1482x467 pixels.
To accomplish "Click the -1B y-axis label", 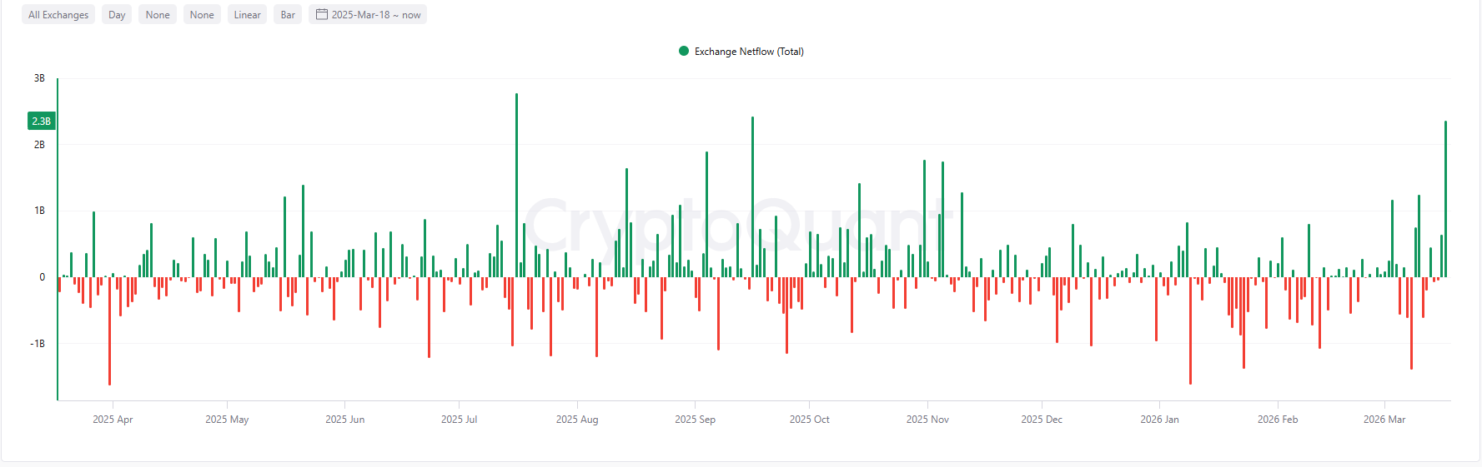I will tap(38, 344).
